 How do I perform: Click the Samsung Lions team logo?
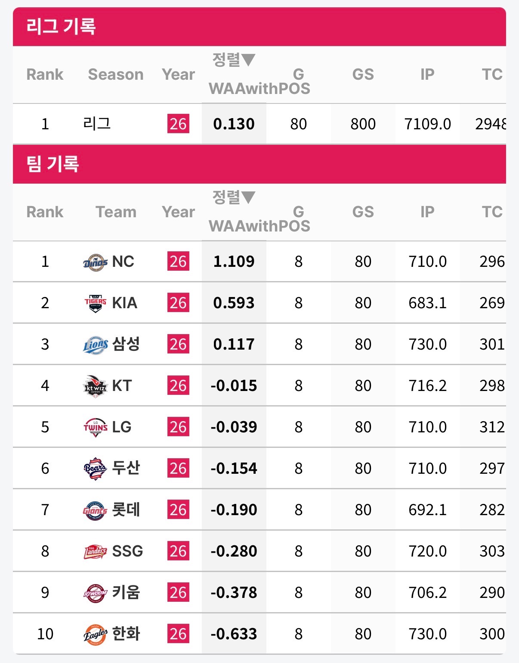(95, 345)
